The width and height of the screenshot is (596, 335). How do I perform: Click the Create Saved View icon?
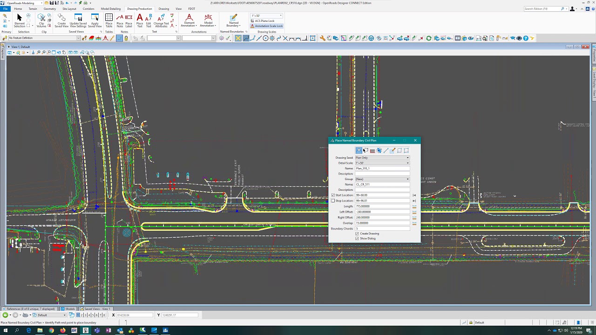(x=61, y=20)
